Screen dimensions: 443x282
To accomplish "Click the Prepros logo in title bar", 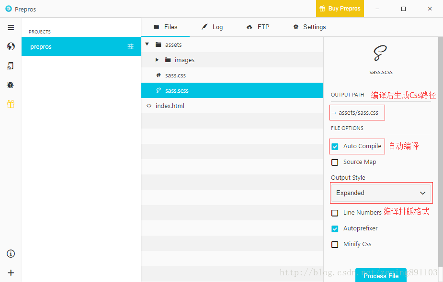I will pyautogui.click(x=9, y=9).
